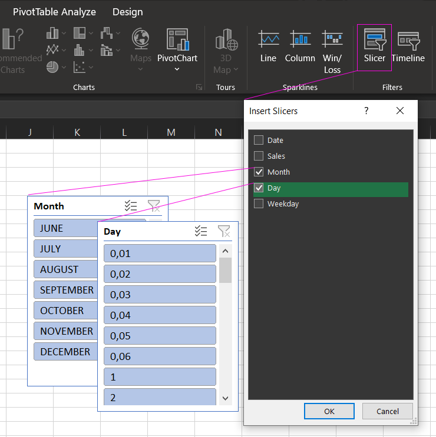This screenshot has width=436, height=437.
Task: Expand the Maps dropdown menu
Action: [140, 69]
